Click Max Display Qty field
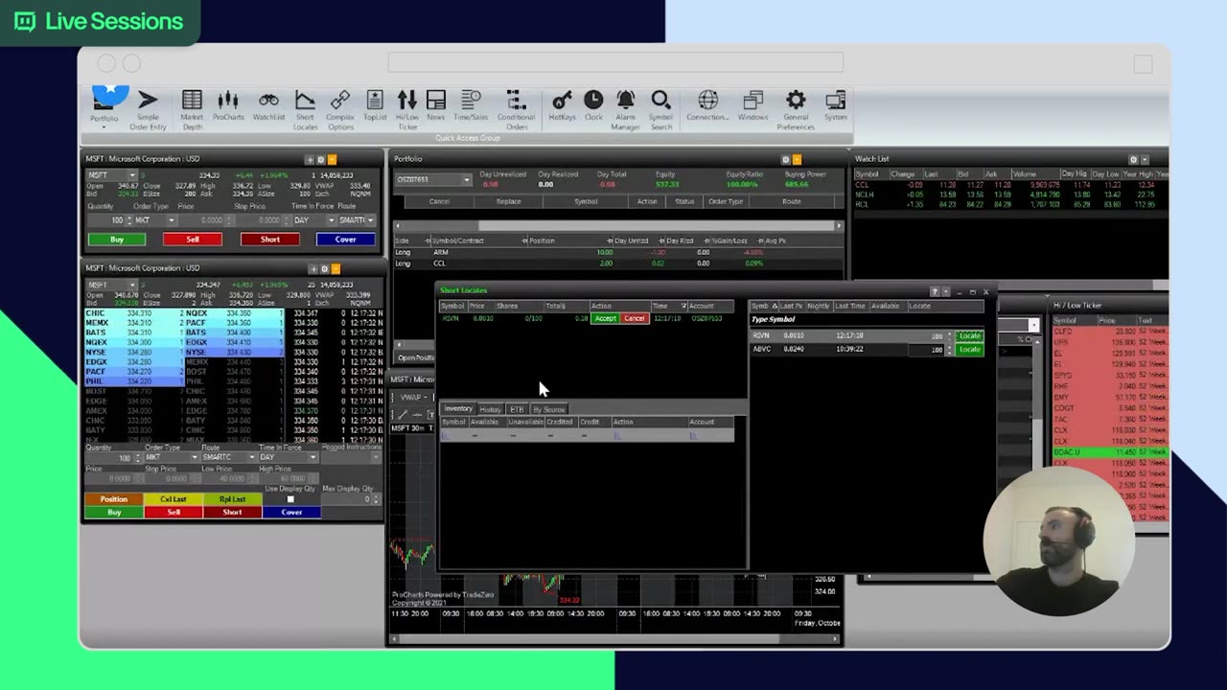 [349, 499]
